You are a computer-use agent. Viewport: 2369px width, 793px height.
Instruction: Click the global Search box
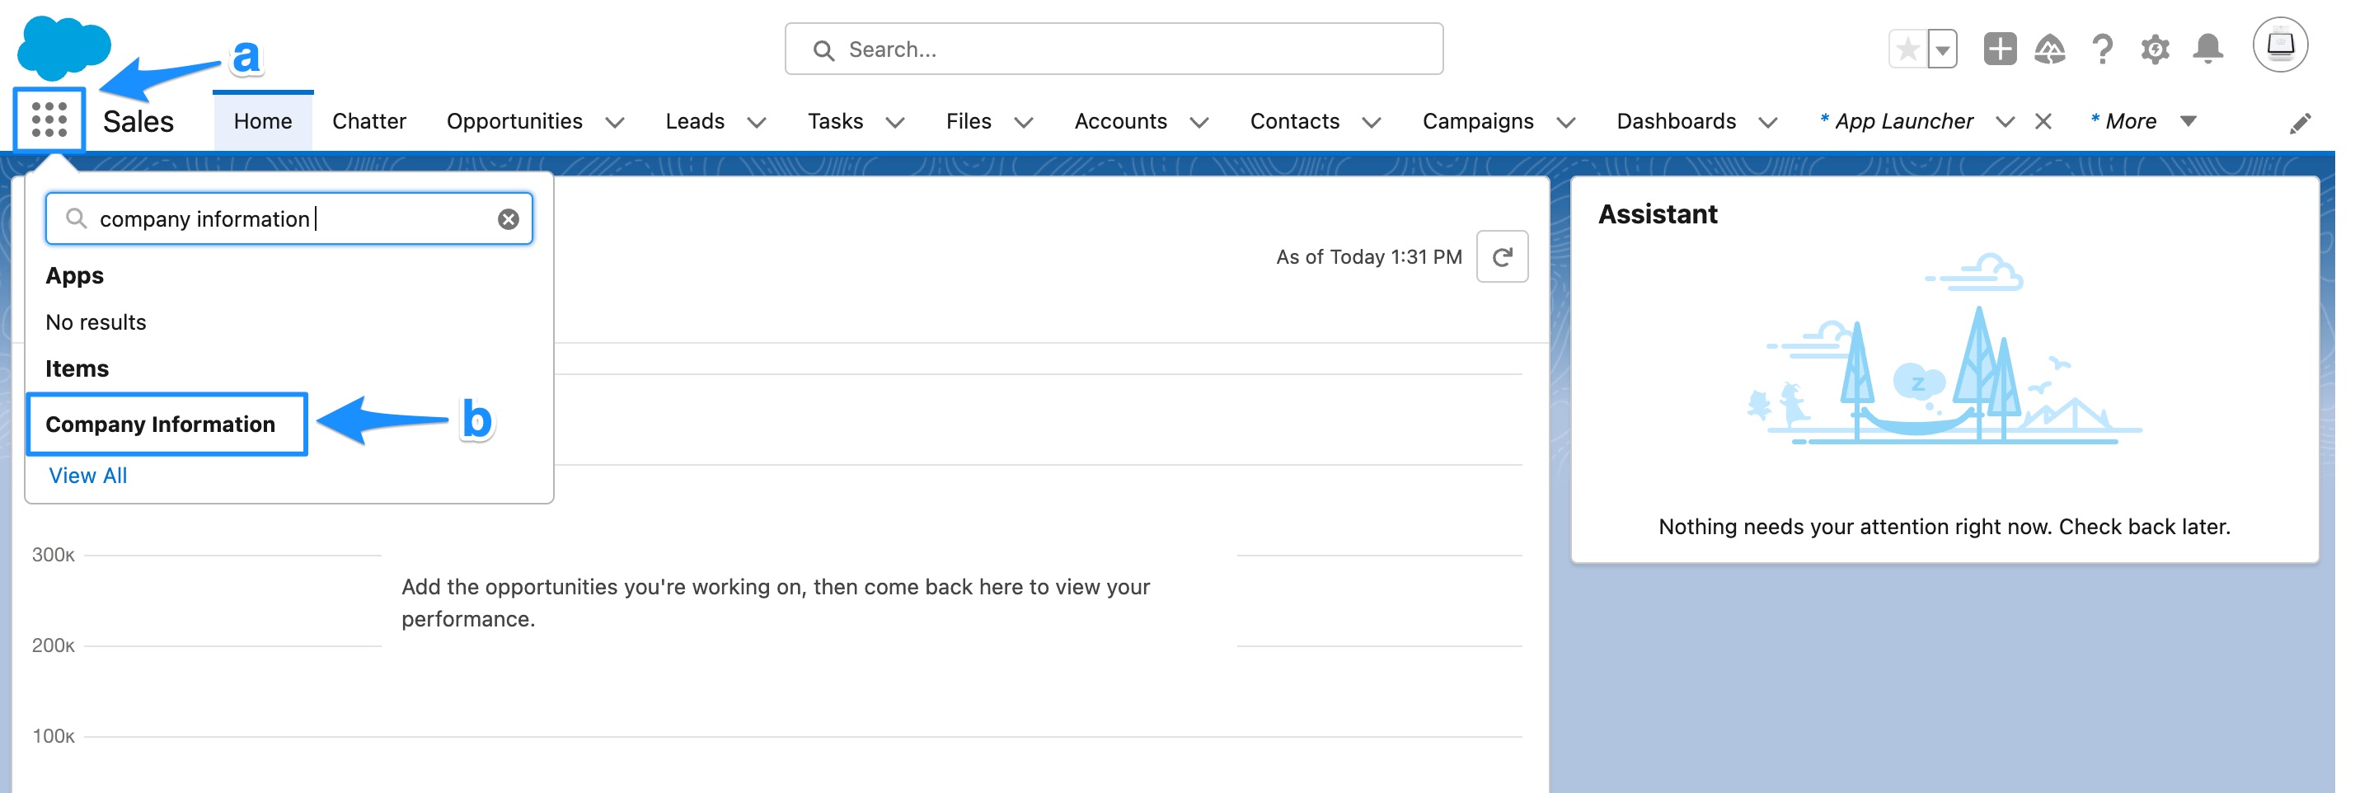coord(1114,49)
